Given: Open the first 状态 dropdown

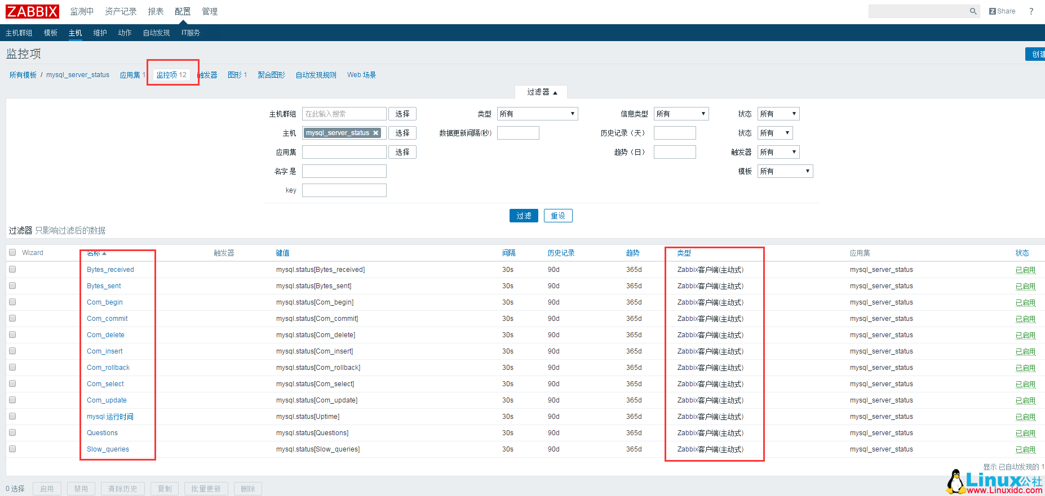Looking at the screenshot, I should 778,114.
